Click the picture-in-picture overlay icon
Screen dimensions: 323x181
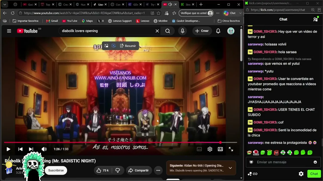[x=106, y=46]
